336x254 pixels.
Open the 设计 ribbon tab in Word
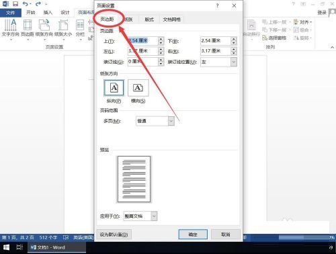[65, 13]
